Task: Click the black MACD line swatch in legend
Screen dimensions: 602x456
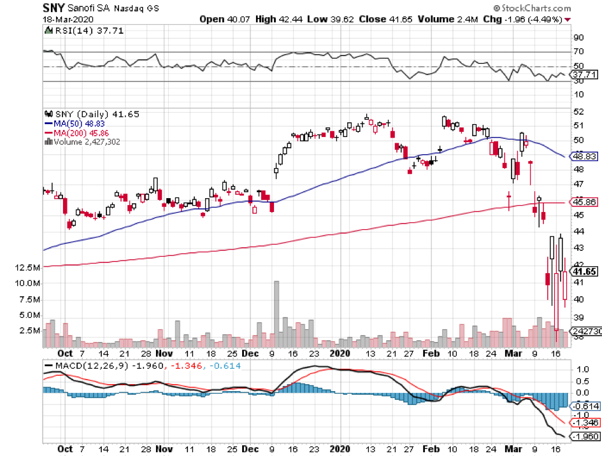Action: click(x=49, y=366)
